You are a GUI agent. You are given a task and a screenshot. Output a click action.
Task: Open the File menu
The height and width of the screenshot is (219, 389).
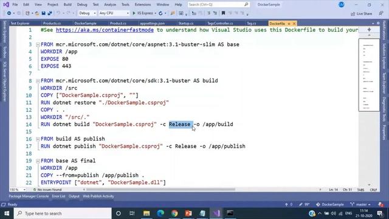[x=15, y=4]
